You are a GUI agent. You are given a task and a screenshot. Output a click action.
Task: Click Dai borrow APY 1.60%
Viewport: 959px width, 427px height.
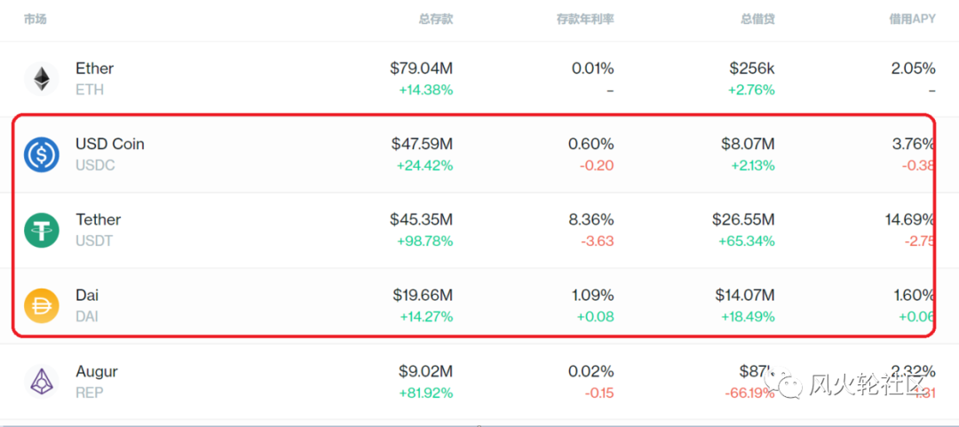[x=915, y=295]
